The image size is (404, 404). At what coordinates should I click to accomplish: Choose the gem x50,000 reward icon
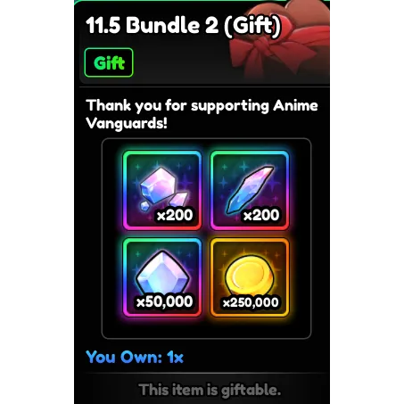(162, 277)
